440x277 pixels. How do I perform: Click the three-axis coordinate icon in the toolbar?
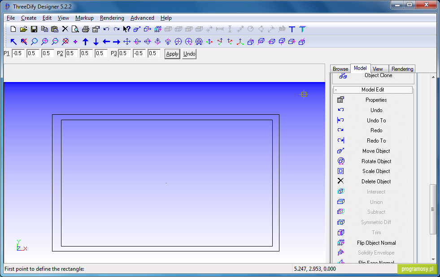click(240, 42)
